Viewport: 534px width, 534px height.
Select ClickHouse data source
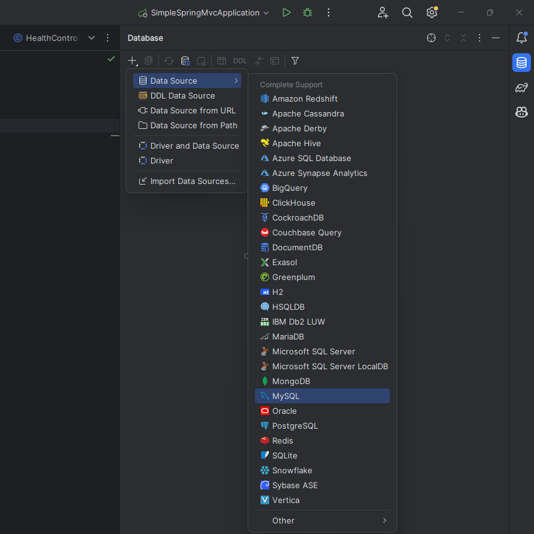(322, 203)
